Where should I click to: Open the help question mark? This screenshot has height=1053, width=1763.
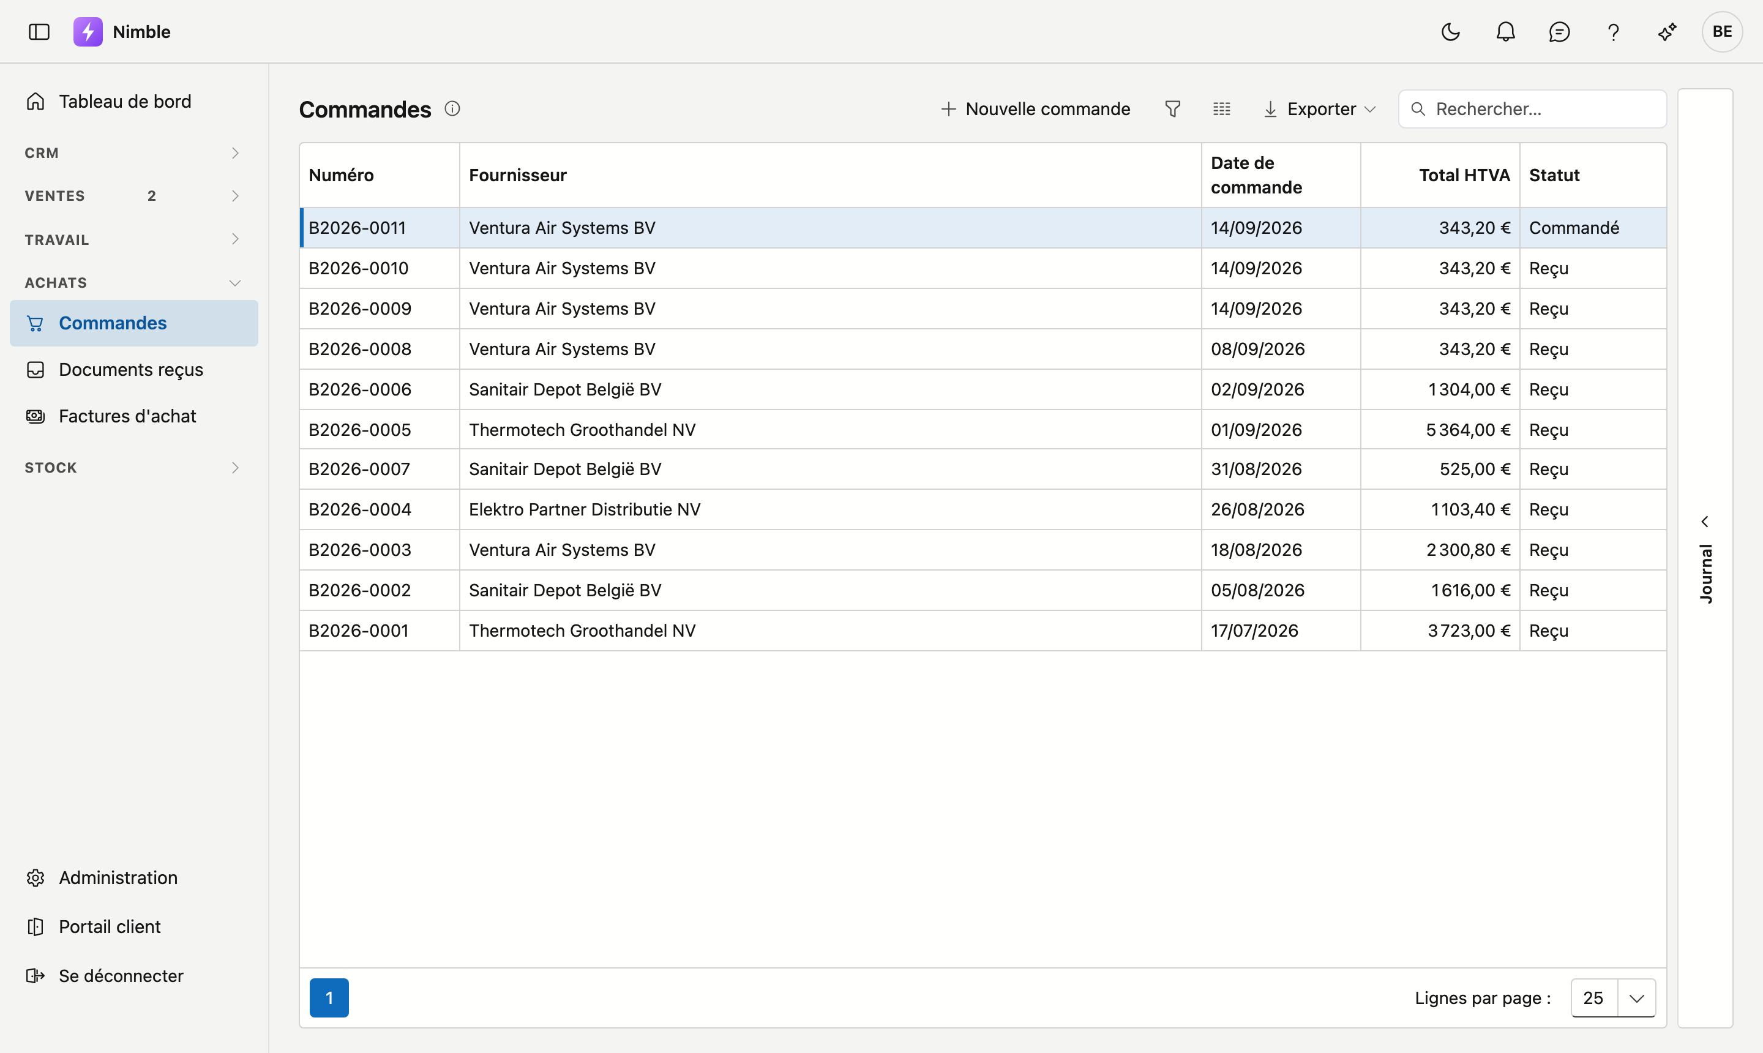pyautogui.click(x=1613, y=32)
